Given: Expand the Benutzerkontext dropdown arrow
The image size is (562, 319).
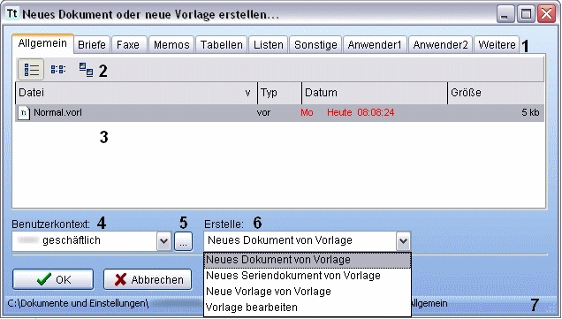Looking at the screenshot, I should coord(163,241).
